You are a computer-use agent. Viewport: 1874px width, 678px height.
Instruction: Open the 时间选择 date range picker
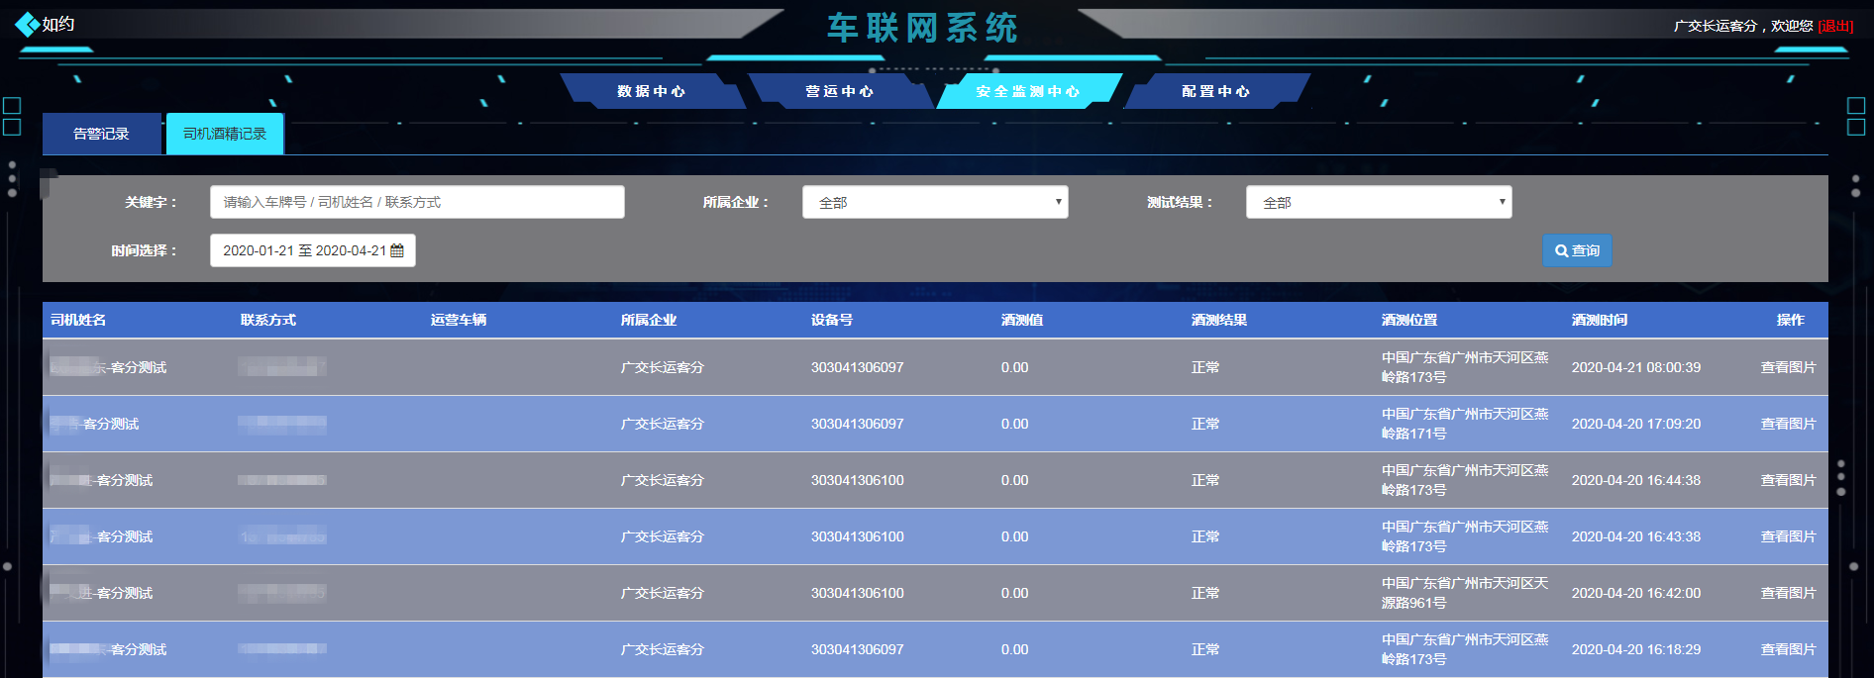[x=304, y=251]
